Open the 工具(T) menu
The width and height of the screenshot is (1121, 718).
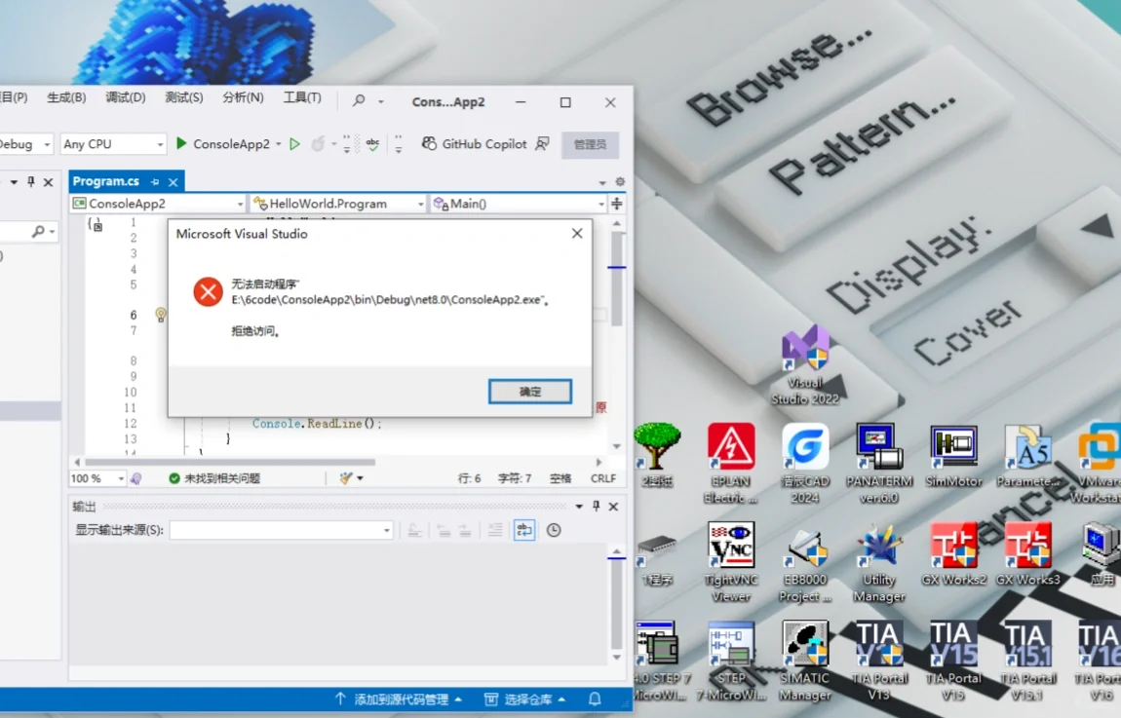(302, 97)
